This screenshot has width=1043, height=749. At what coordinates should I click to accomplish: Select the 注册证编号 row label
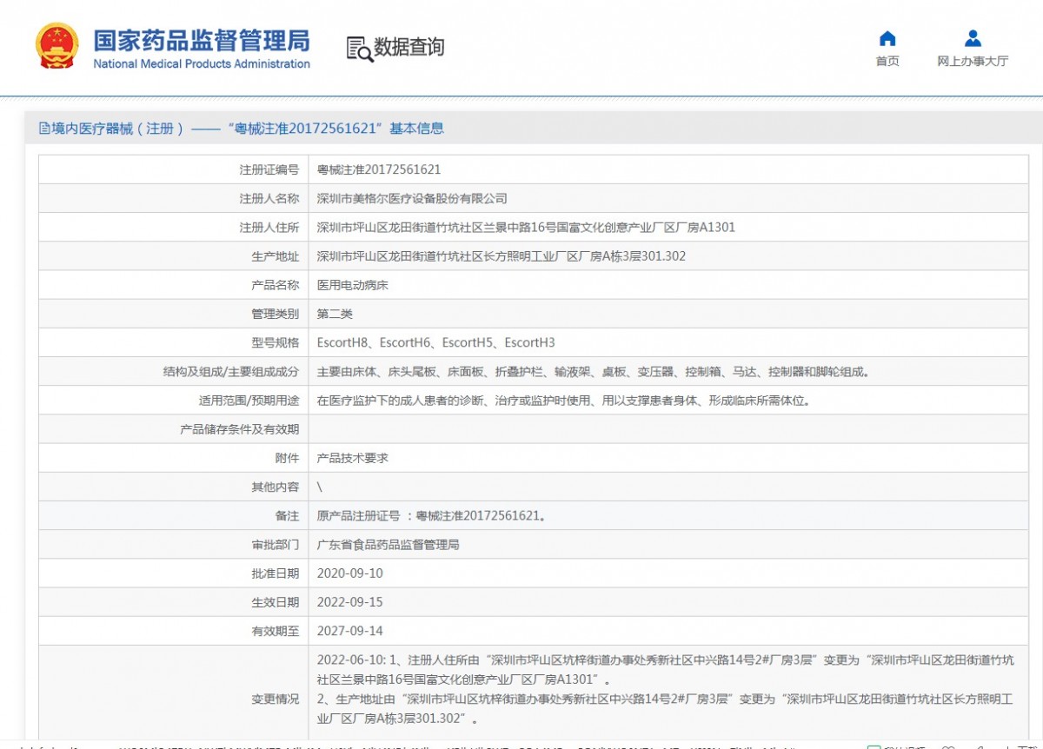click(269, 169)
